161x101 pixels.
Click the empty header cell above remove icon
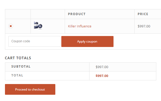coord(18,14)
